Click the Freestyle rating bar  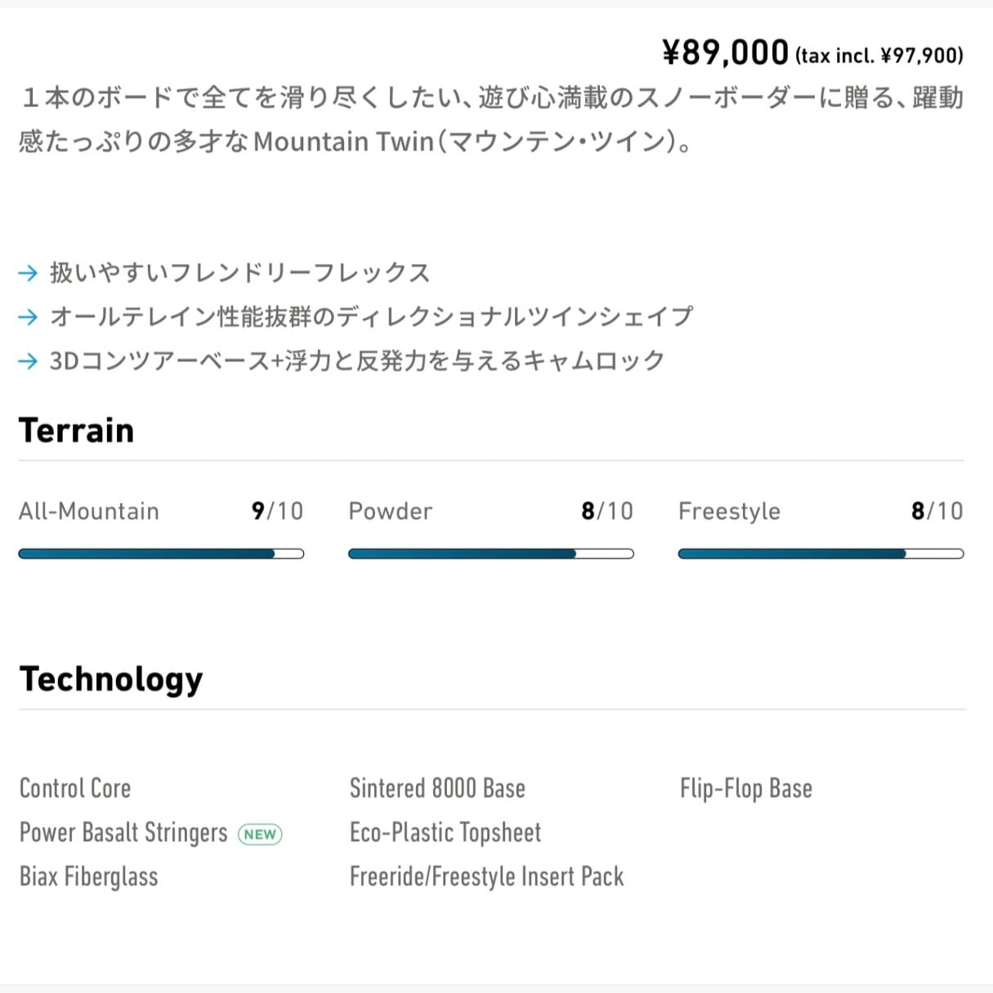(821, 554)
